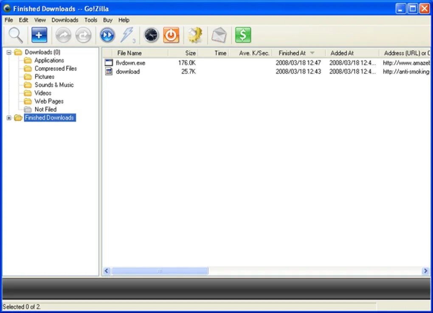Click the blue fast-forward resume icon
Viewport: 433px width, 313px height.
(x=107, y=35)
